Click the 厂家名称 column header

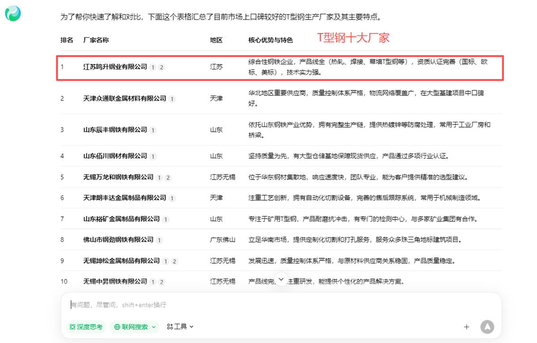(96, 40)
